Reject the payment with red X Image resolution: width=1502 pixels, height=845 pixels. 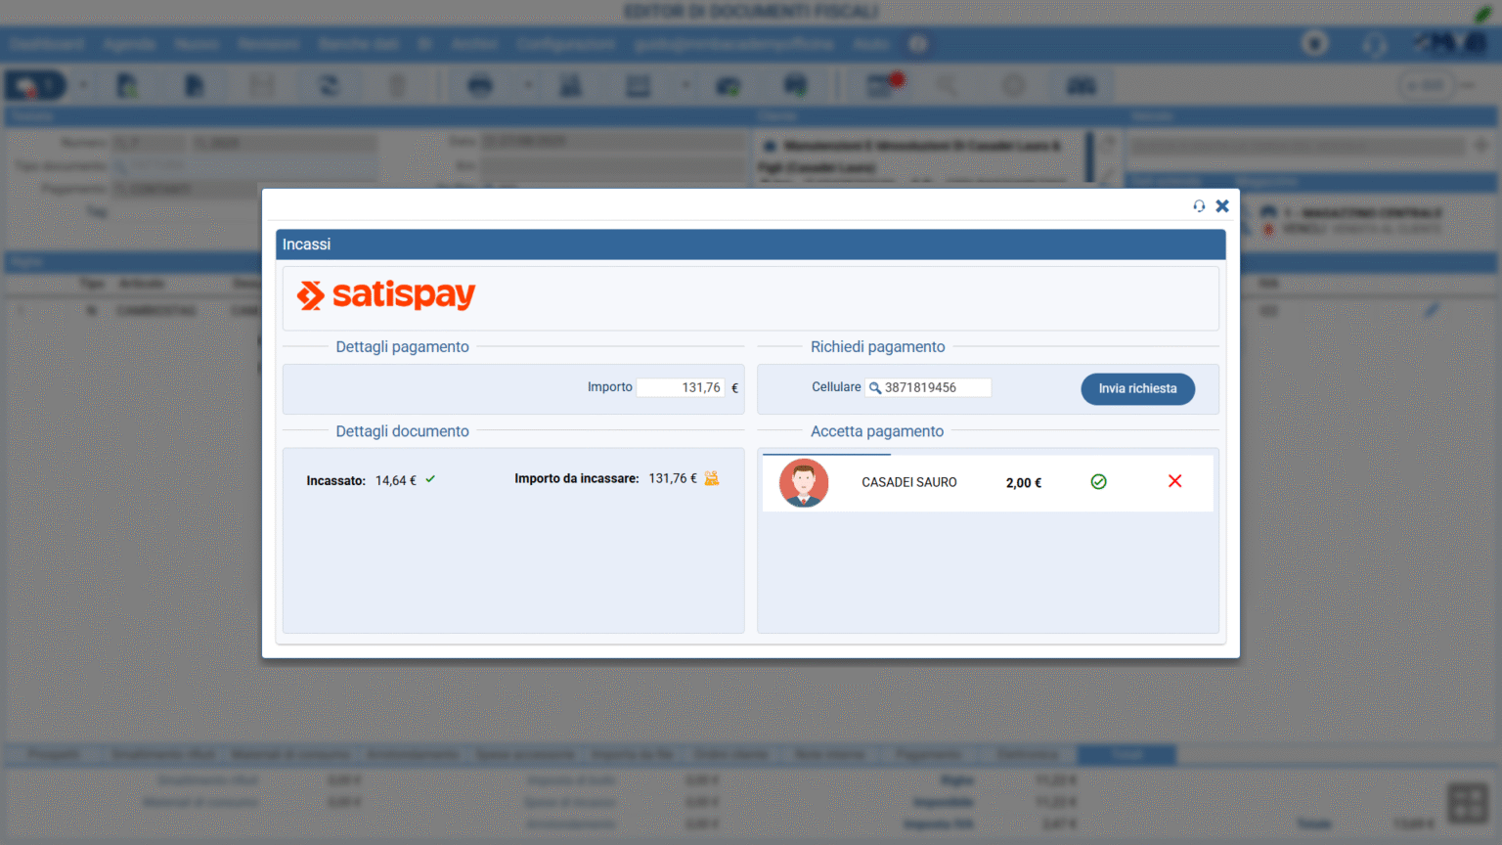1174,481
